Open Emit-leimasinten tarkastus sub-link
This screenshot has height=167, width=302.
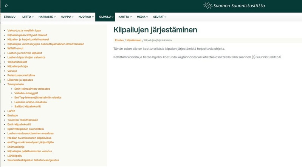(x=29, y=89)
